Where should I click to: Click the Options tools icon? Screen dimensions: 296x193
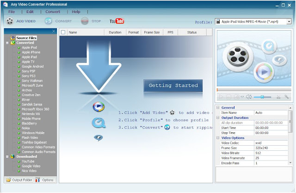(37, 180)
